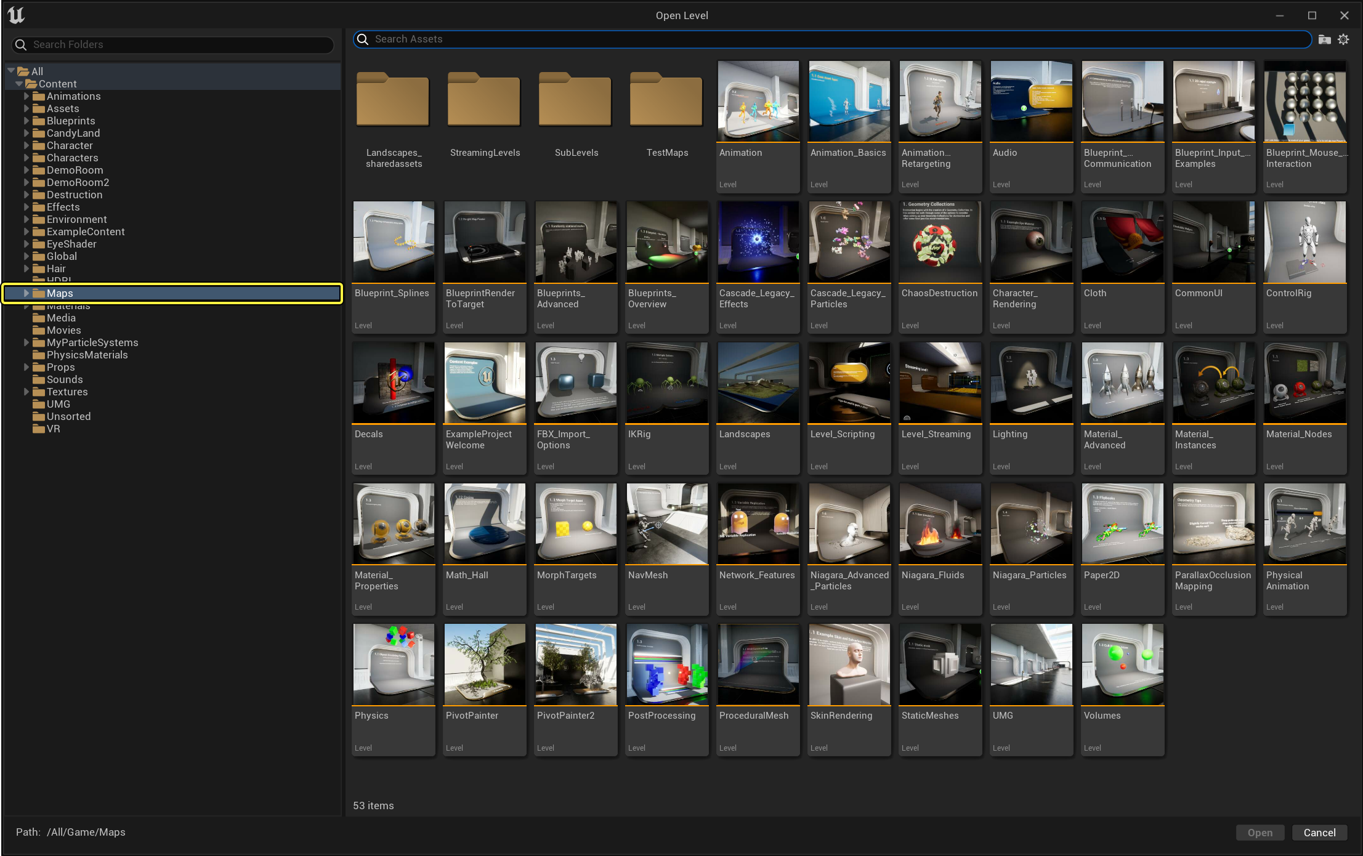This screenshot has width=1363, height=856.
Task: Expand the Maps folder tree arrow
Action: (x=26, y=293)
